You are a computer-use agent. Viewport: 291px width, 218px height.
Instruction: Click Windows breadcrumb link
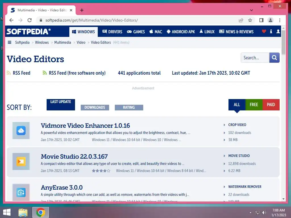click(x=42, y=43)
